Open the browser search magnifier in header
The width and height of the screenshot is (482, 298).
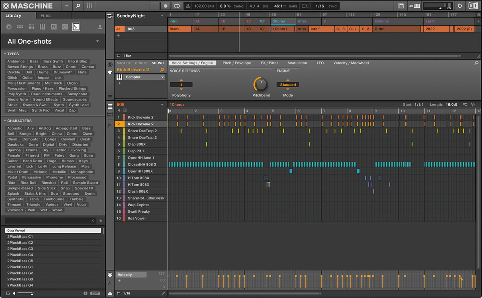pos(78,6)
